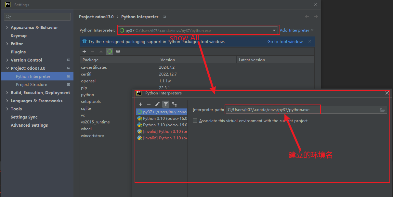The image size is (393, 197).
Task: Click the Project: odoo13.0 breadcrumb
Action: [96, 17]
